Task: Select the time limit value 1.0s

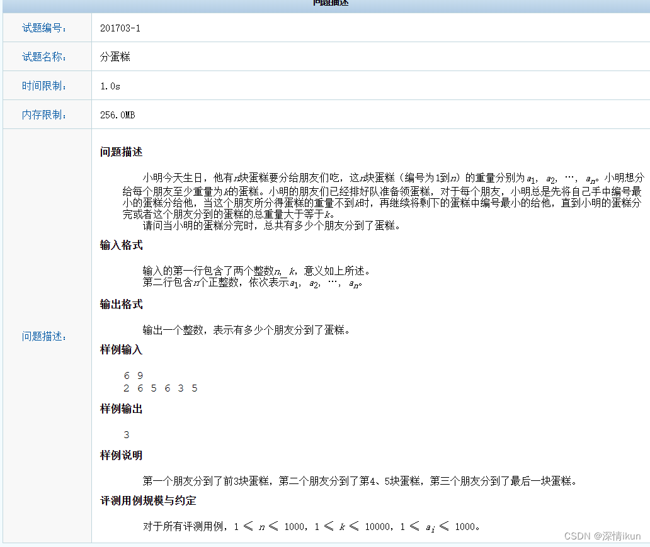Action: [x=110, y=86]
